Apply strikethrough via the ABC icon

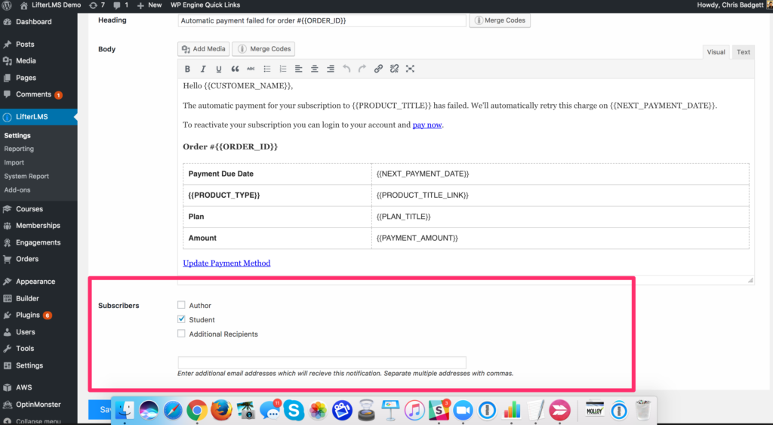(x=251, y=69)
